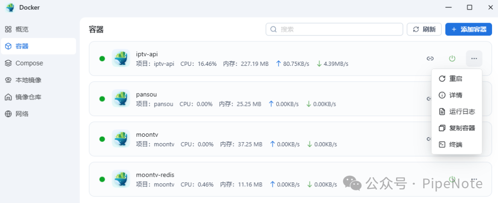The height and width of the screenshot is (203, 498).
Task: Open Compose section in sidebar
Action: (x=29, y=63)
